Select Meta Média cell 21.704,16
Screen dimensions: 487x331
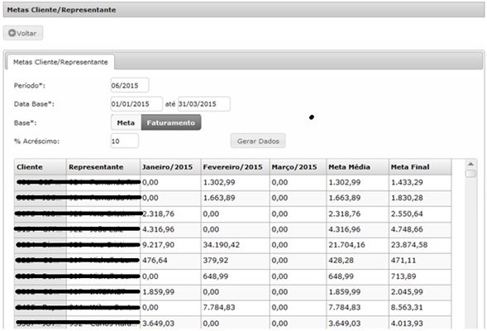pyautogui.click(x=357, y=245)
